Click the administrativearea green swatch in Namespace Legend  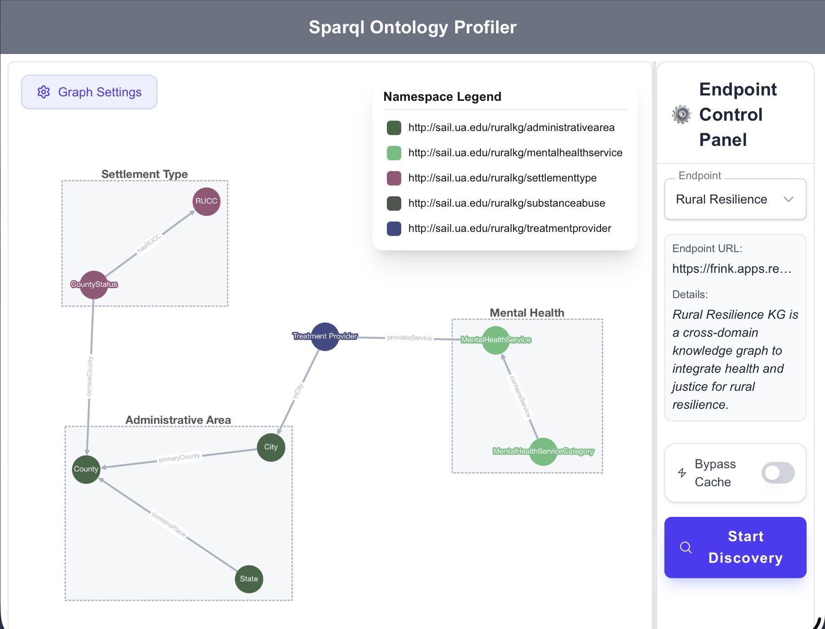click(394, 127)
